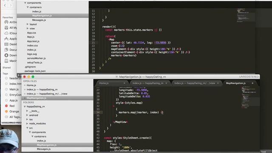Click minimap of bottom Sublime window
The width and height of the screenshot is (272, 153).
click(x=250, y=97)
